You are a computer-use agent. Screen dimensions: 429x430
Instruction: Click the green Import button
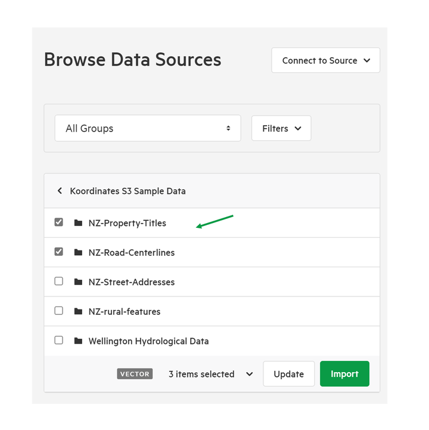point(344,374)
